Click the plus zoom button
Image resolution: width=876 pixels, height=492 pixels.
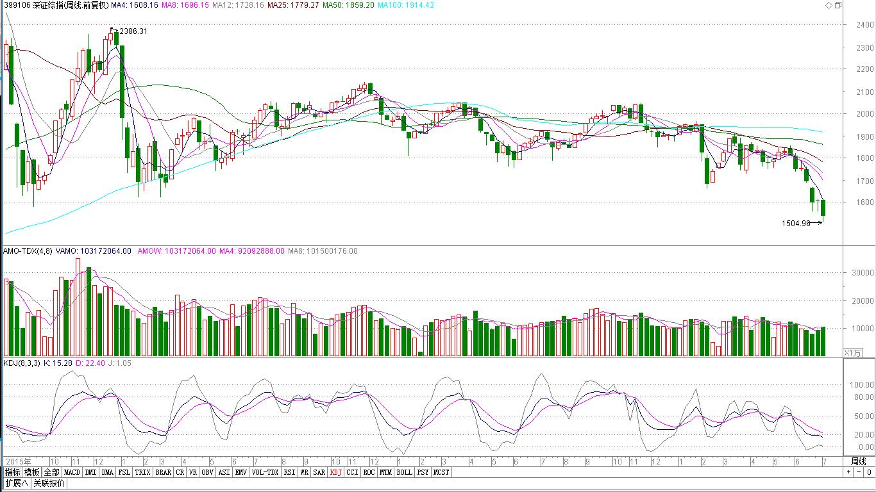tap(848, 472)
